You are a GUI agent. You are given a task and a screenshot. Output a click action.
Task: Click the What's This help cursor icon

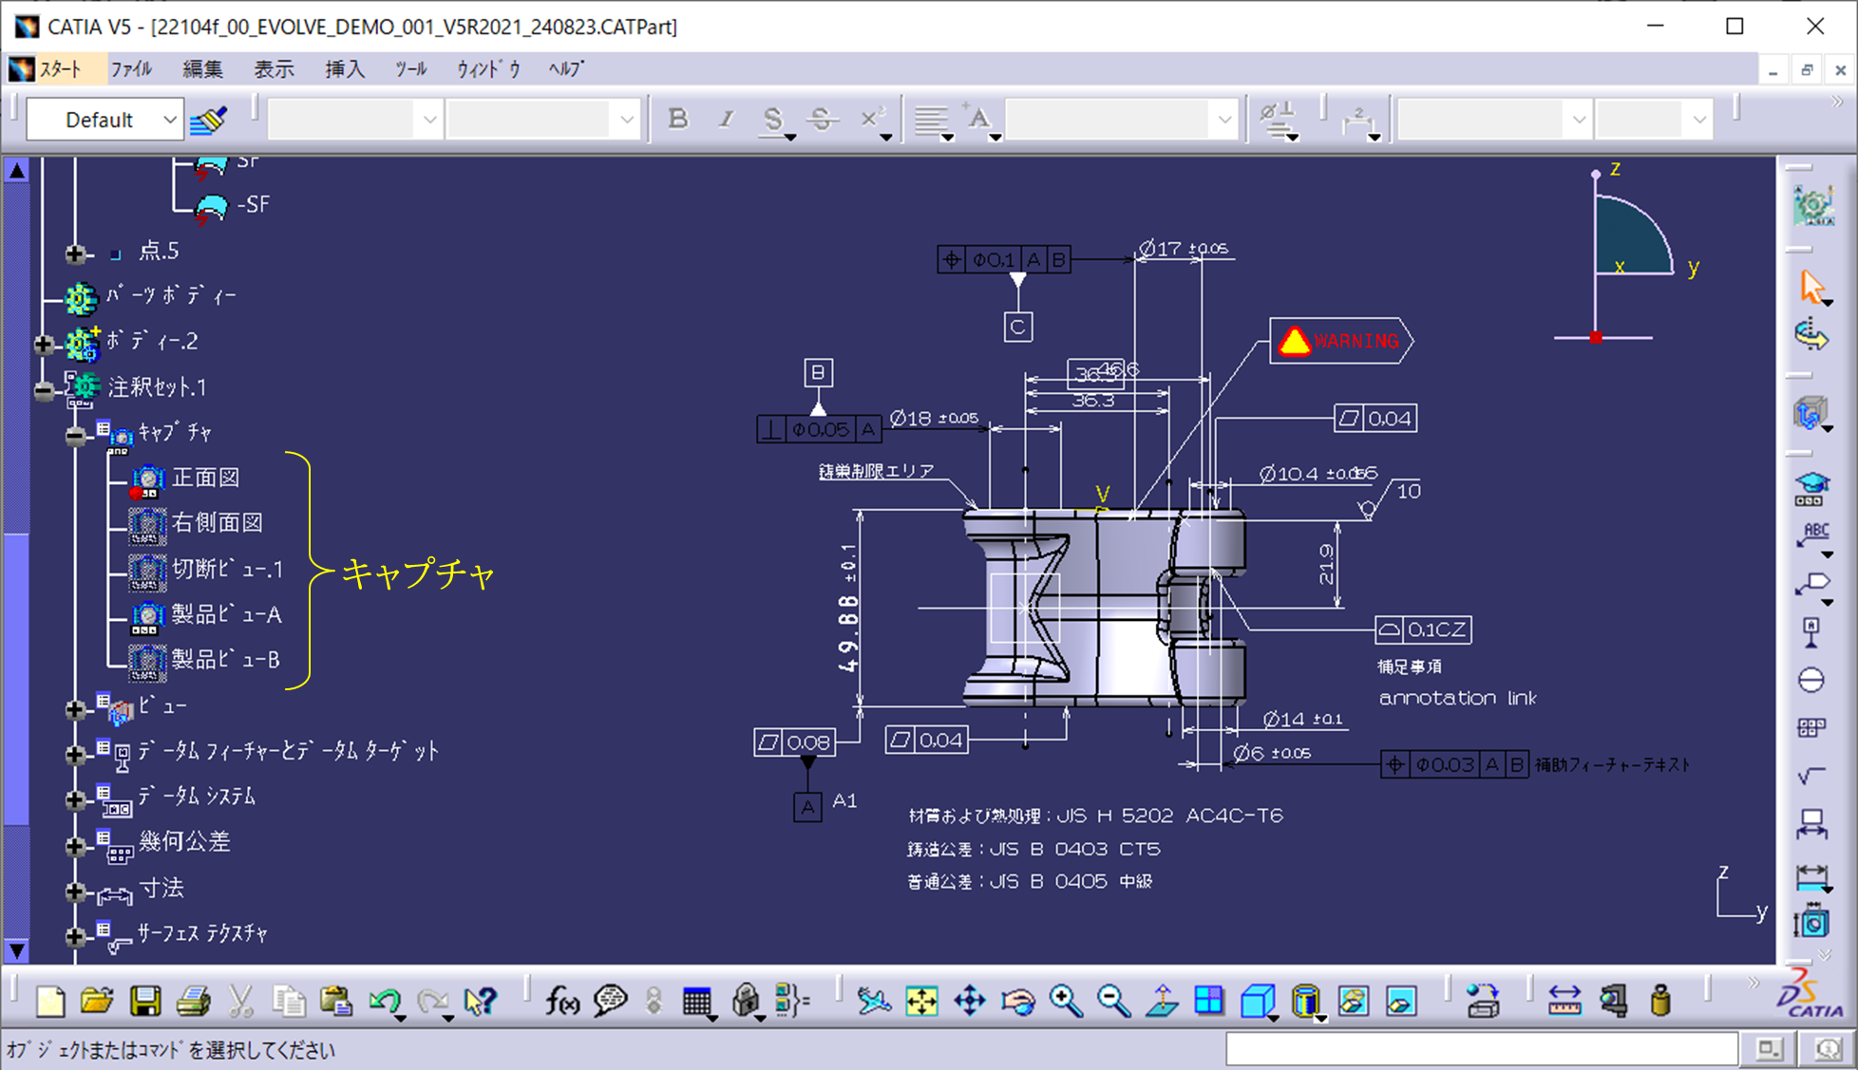click(x=481, y=1001)
